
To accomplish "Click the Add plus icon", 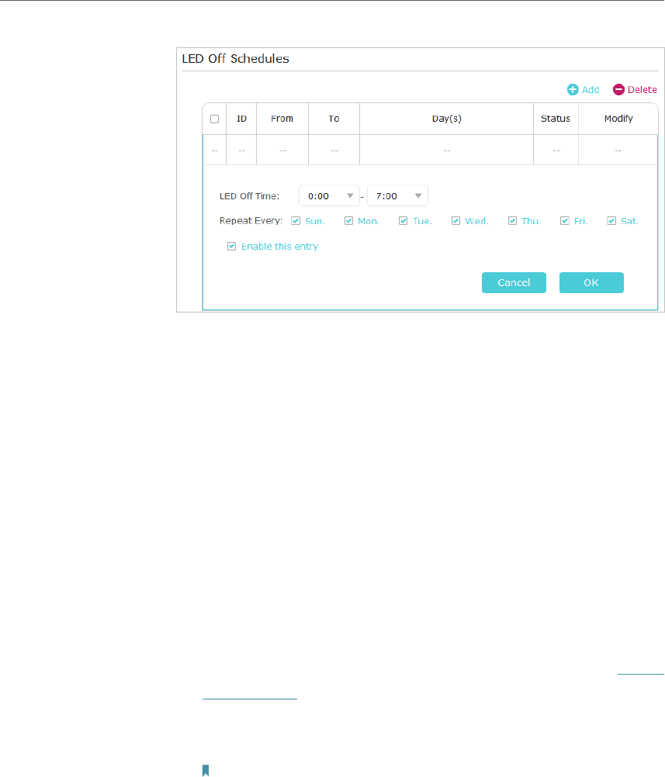I will point(573,90).
